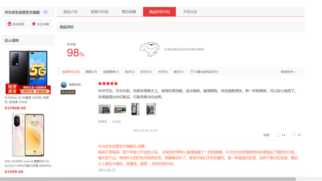
Task: Open 华为Mate X2 折叠屏 product title link
Action: tap(27, 100)
